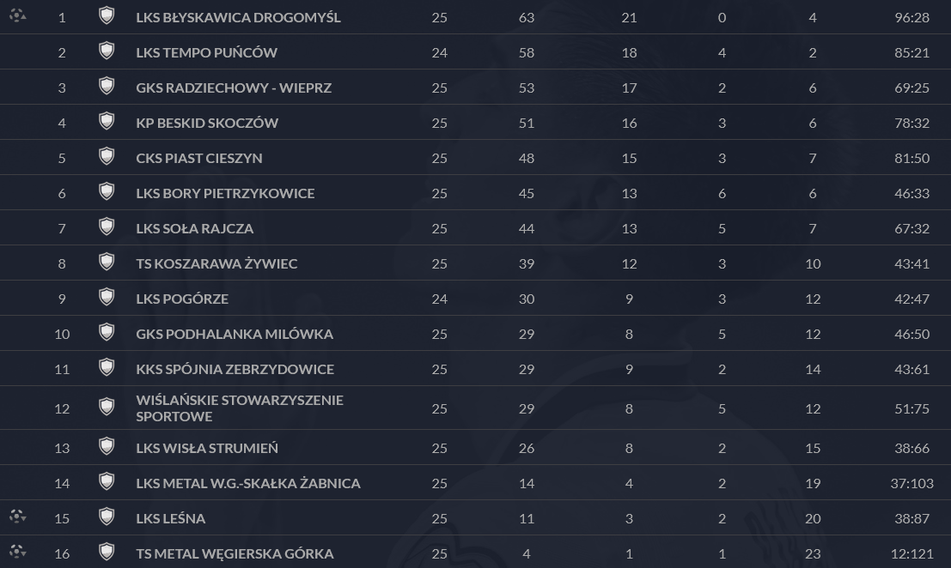Image resolution: width=951 pixels, height=568 pixels.
Task: Click LKS Leśna shield crest
Action: click(107, 517)
